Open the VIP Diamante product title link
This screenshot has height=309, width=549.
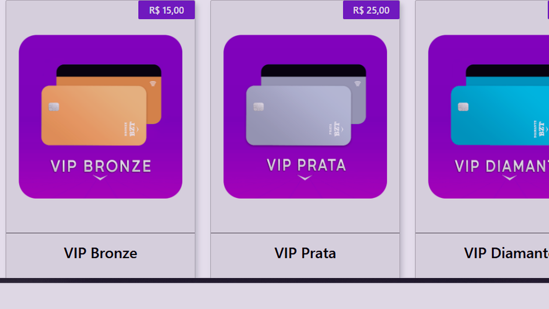[506, 253]
